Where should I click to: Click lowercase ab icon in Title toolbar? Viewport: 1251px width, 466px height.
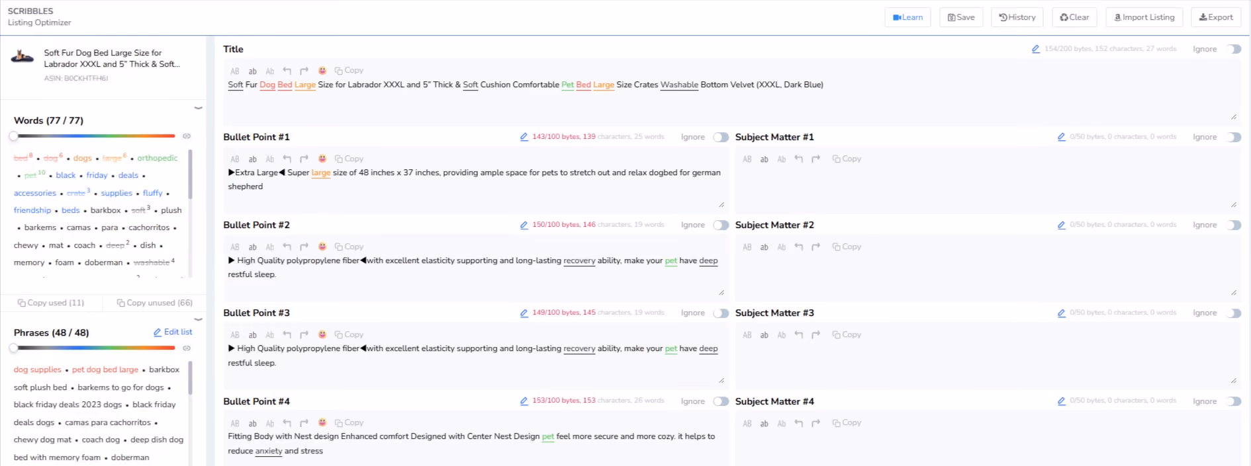(x=252, y=71)
